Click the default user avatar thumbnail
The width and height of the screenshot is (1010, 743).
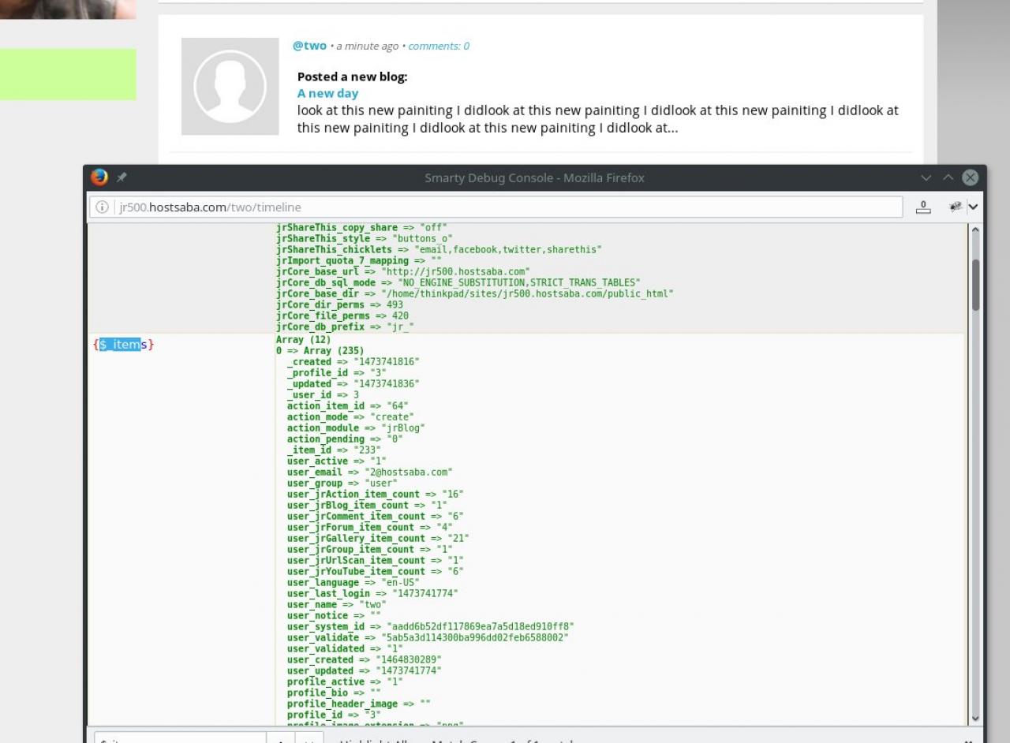coord(230,86)
